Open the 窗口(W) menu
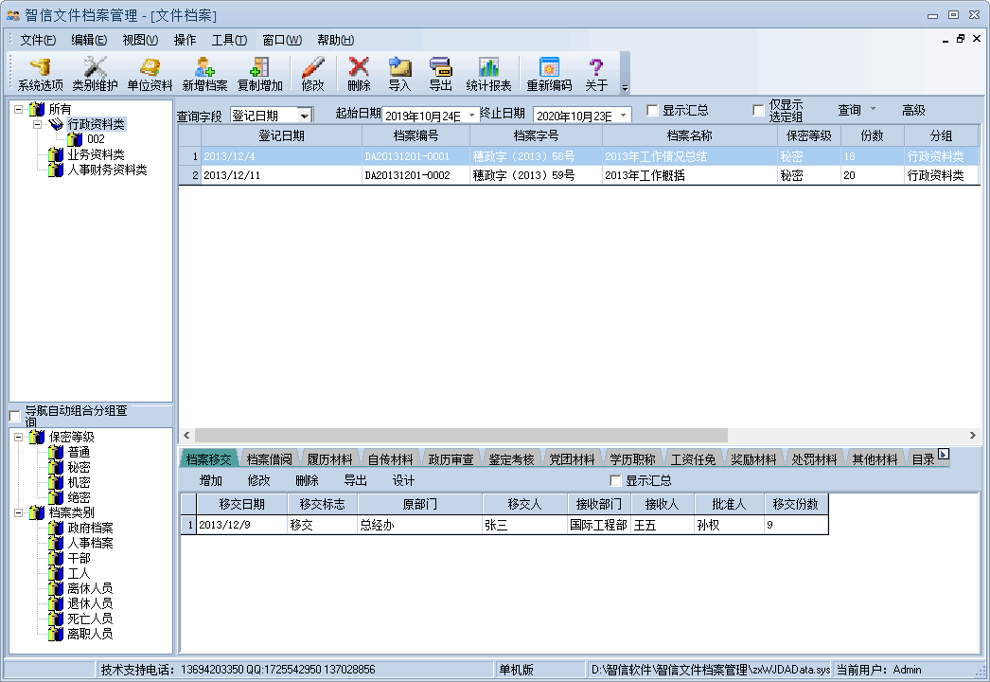Viewport: 990px width, 682px height. [x=282, y=40]
